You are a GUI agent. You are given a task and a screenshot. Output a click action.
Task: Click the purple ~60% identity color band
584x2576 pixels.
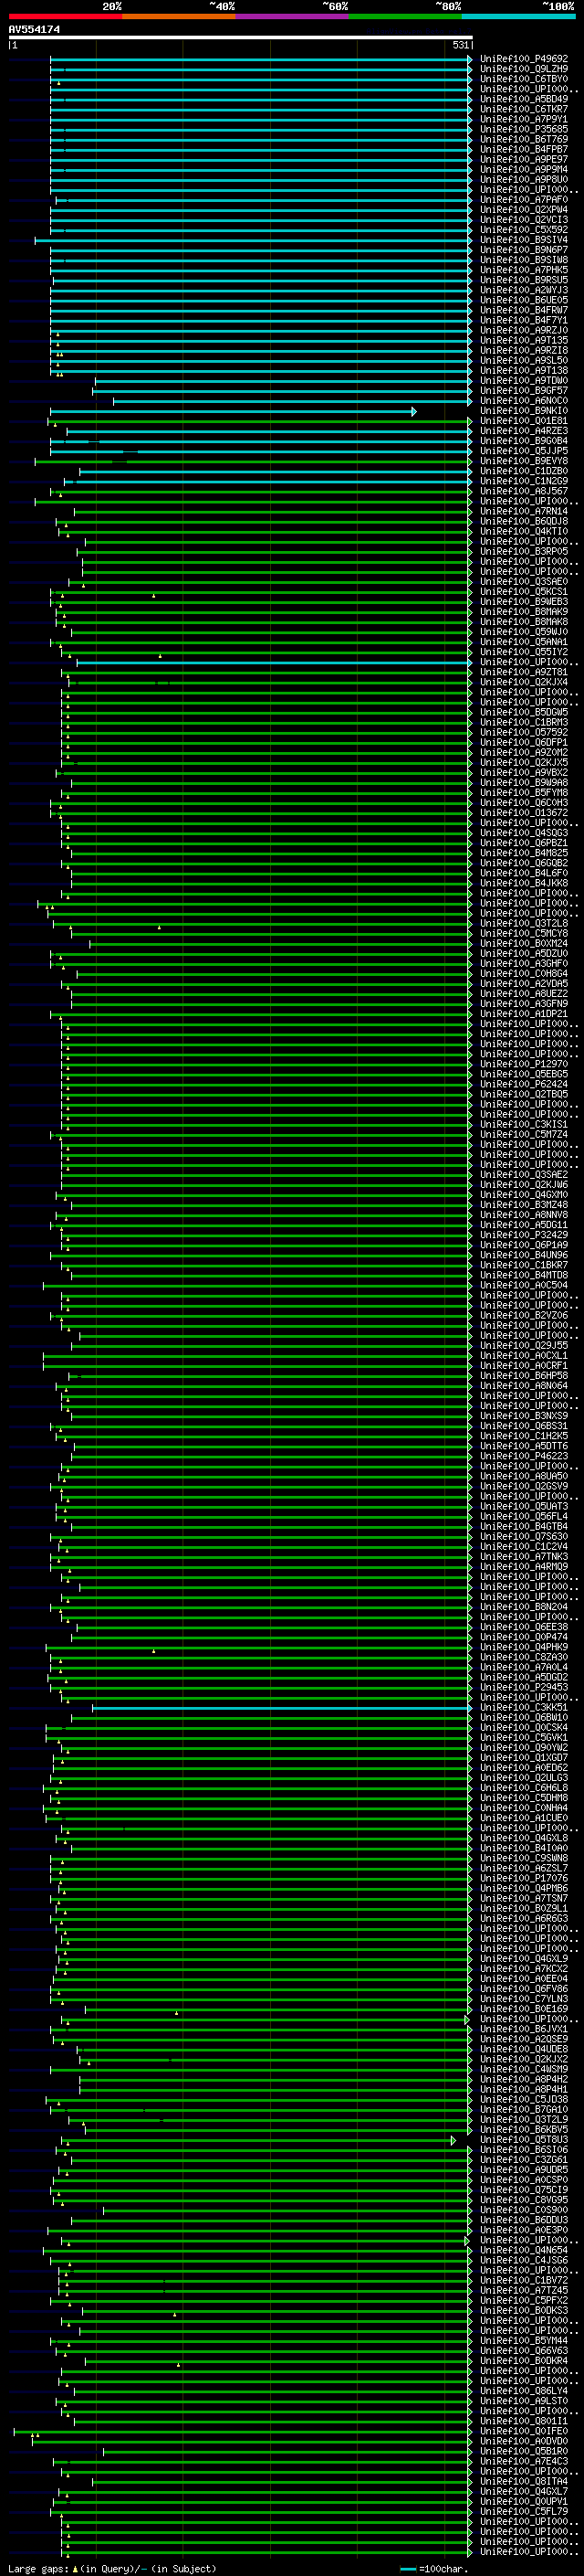pyautogui.click(x=291, y=16)
